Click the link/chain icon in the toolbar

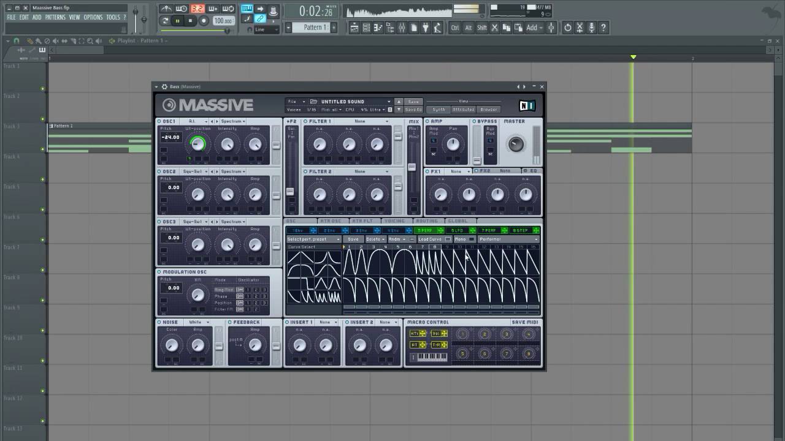tap(260, 19)
